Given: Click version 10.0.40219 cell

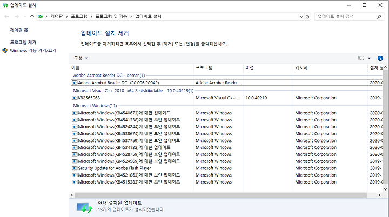Looking at the screenshot, I should click(256, 98).
